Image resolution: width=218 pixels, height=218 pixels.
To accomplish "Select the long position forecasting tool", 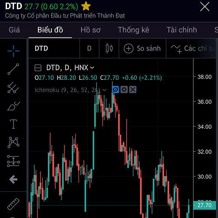I will click(14, 161).
